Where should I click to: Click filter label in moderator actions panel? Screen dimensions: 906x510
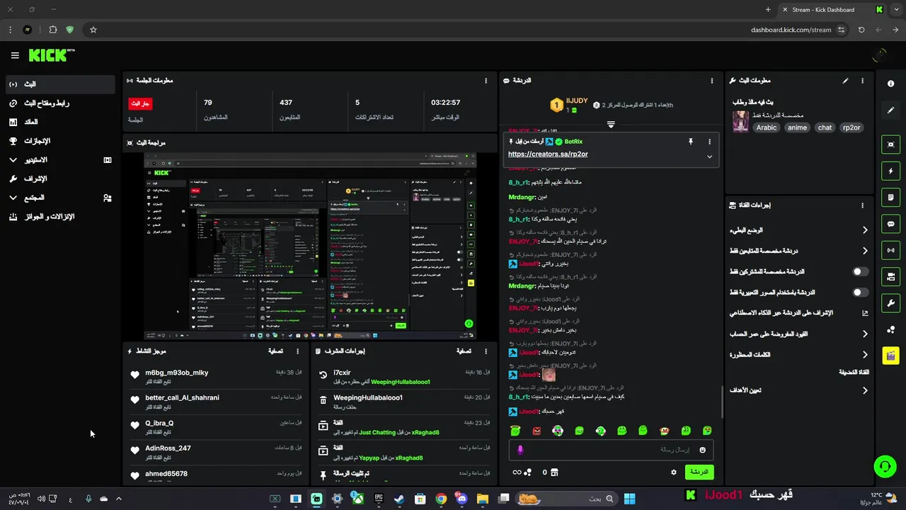[464, 351]
